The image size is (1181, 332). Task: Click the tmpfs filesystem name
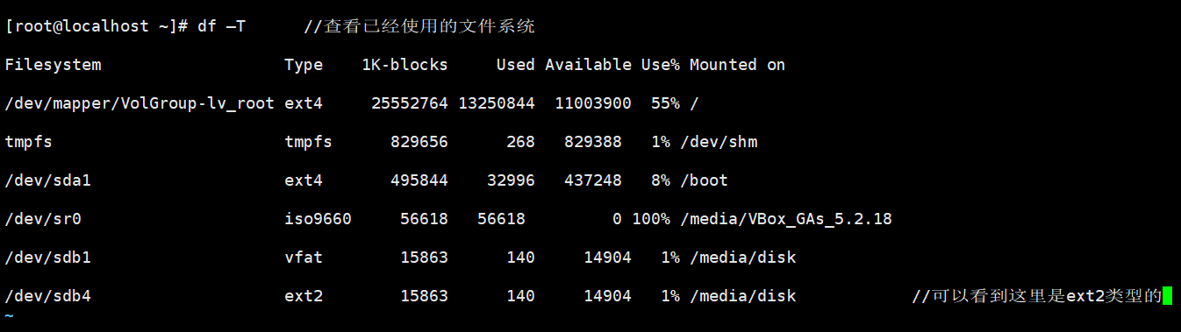(29, 142)
